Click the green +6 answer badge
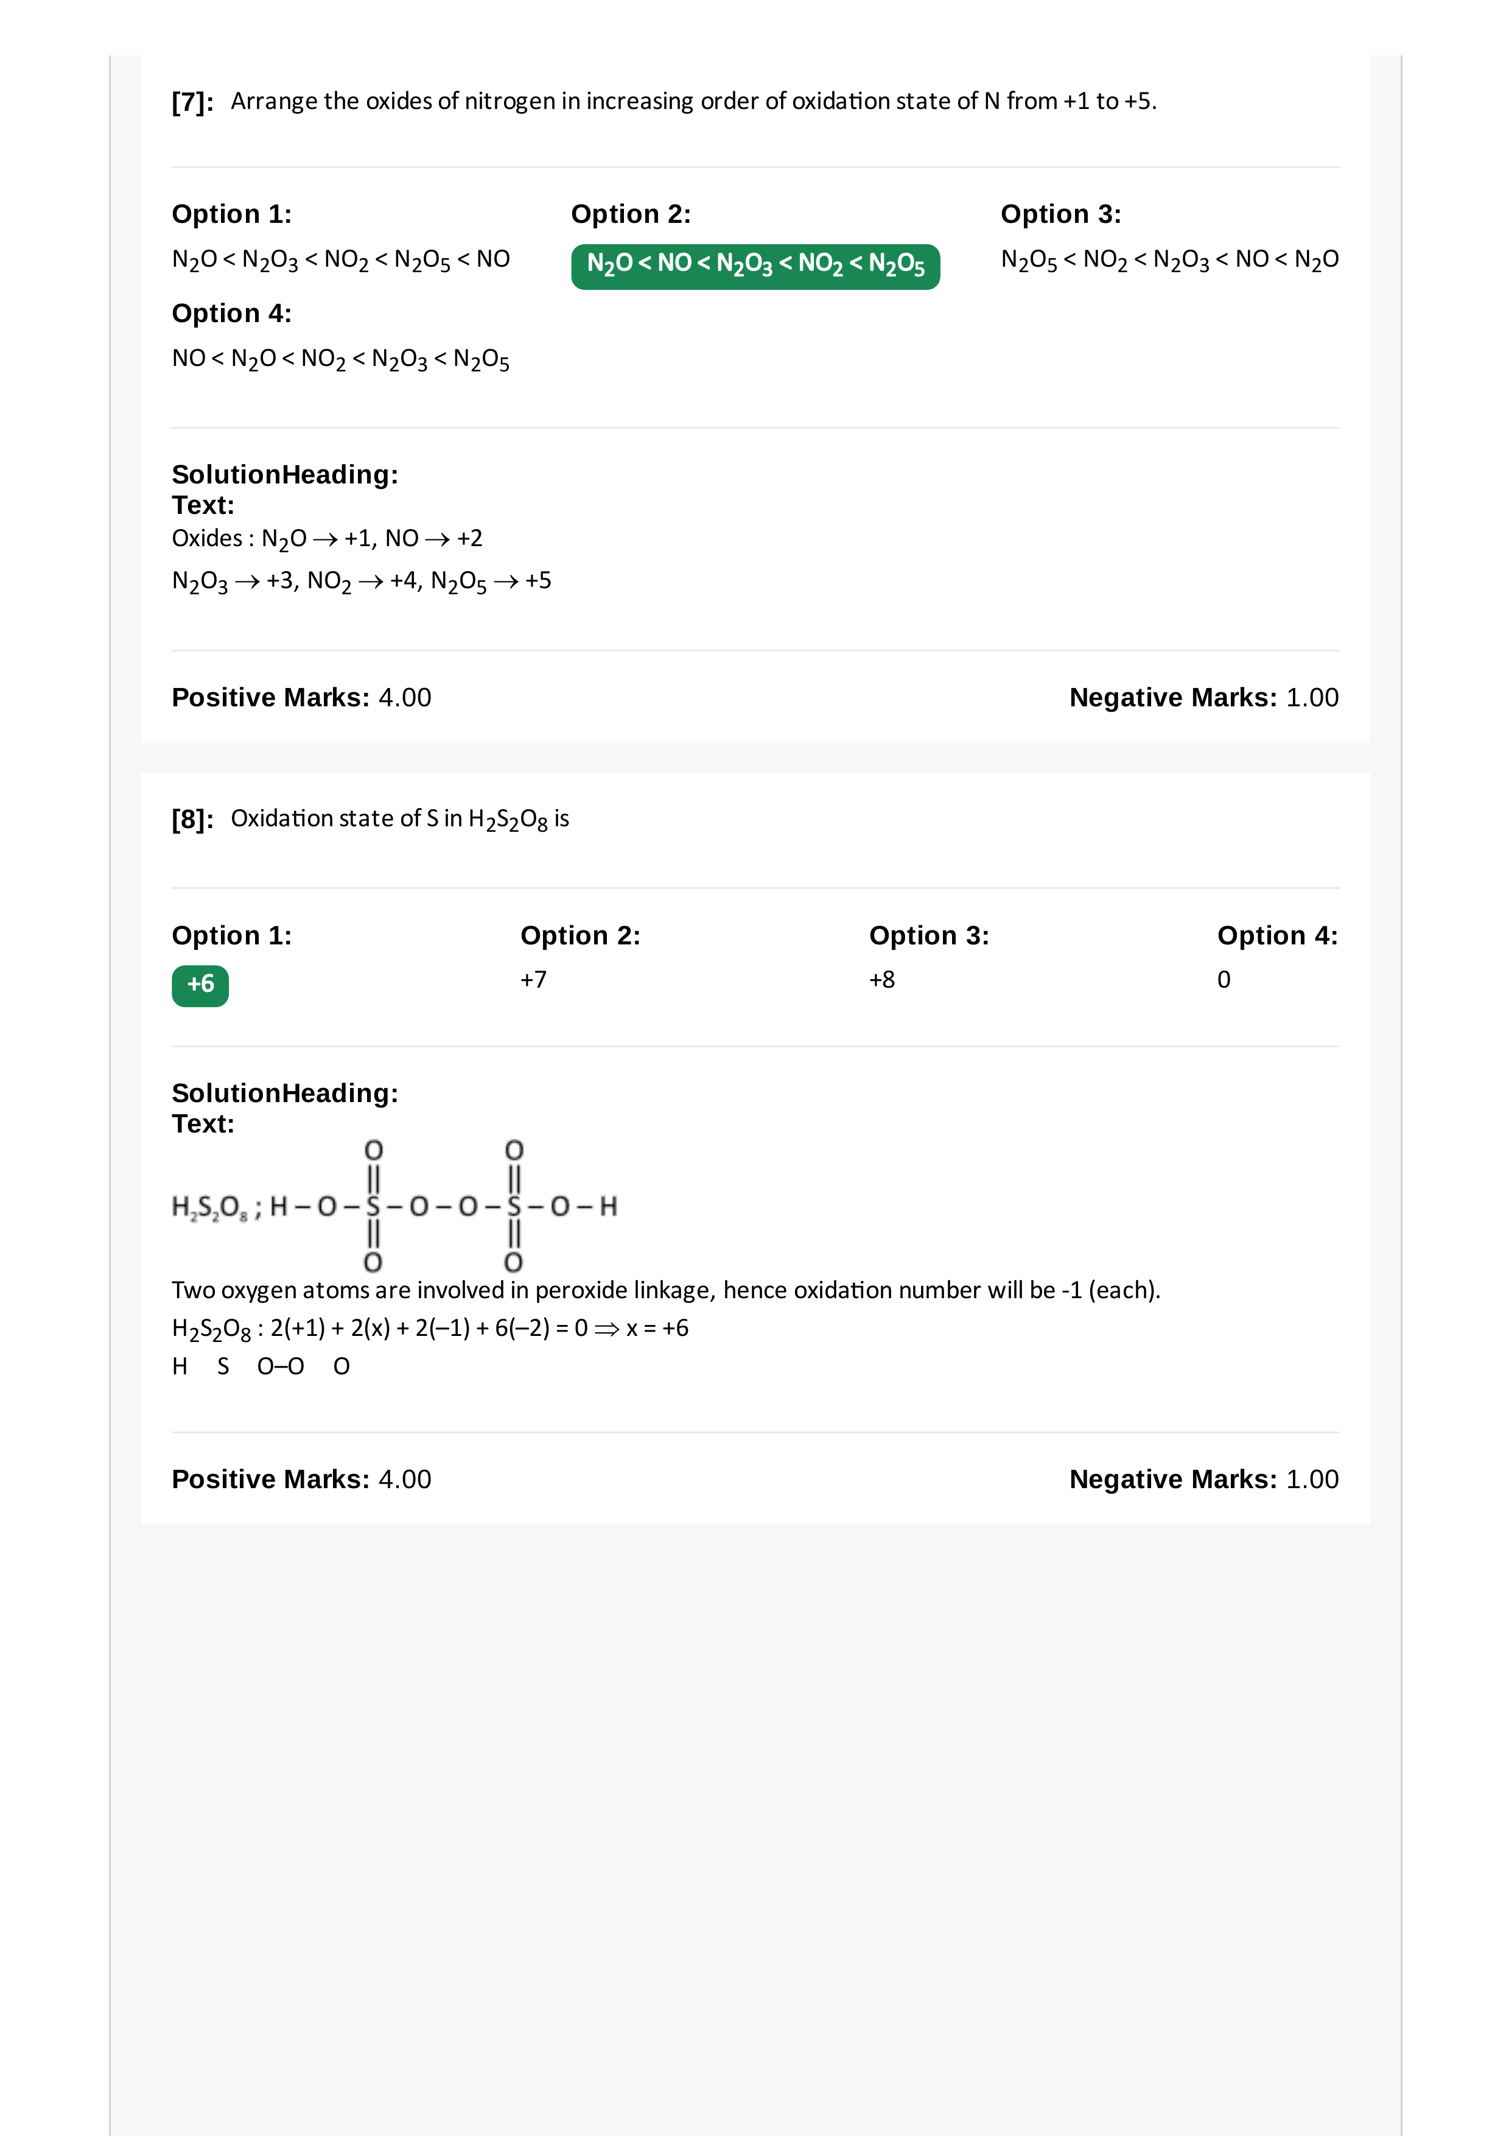The height and width of the screenshot is (2136, 1509). coord(200,985)
